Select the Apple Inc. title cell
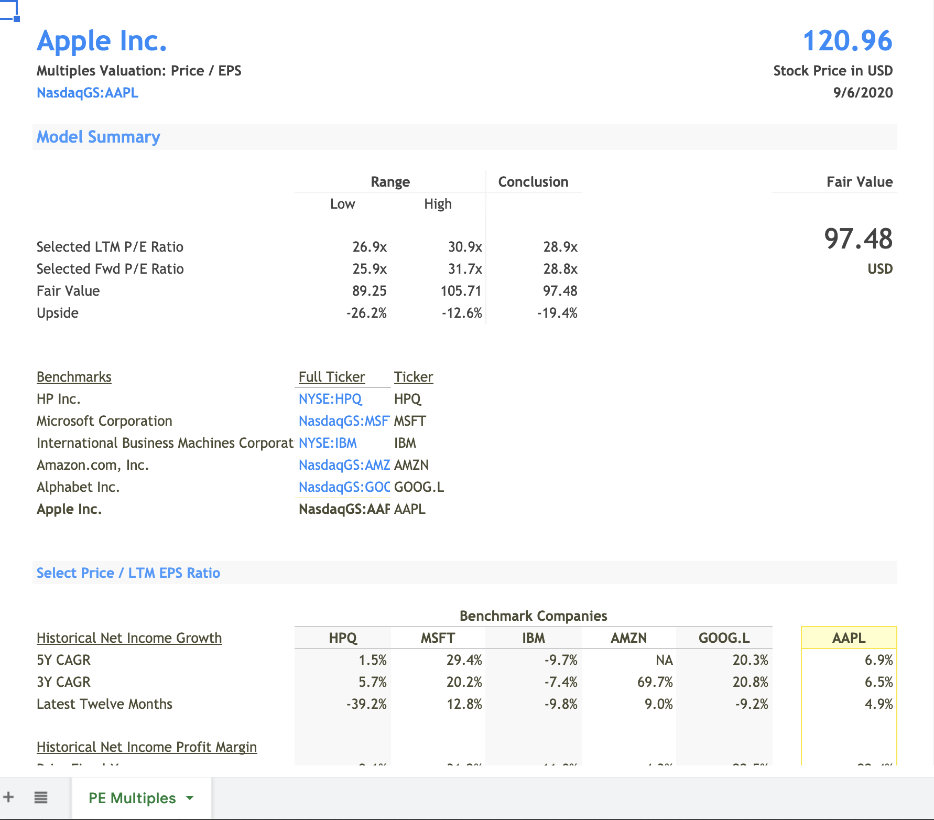Screen dimensions: 934x820 102,41
